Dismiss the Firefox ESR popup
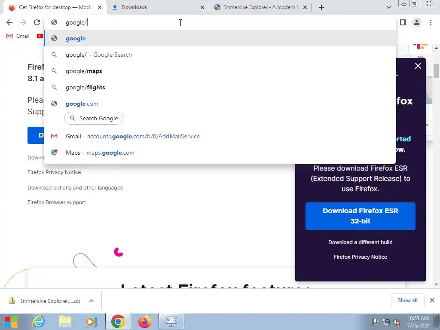Viewport: 440px width, 330px height. [x=418, y=66]
